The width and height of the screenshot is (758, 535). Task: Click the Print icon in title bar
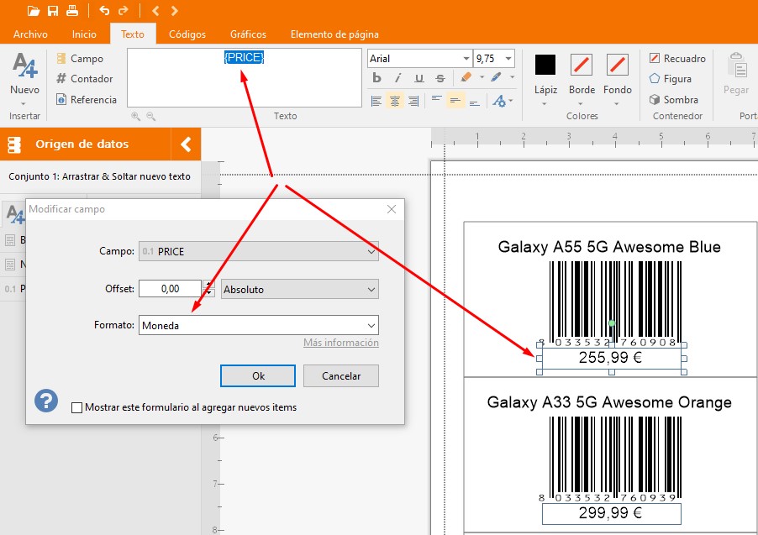pyautogui.click(x=72, y=11)
